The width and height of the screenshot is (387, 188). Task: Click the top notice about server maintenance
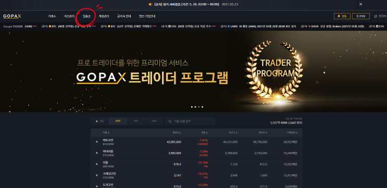tap(186, 4)
